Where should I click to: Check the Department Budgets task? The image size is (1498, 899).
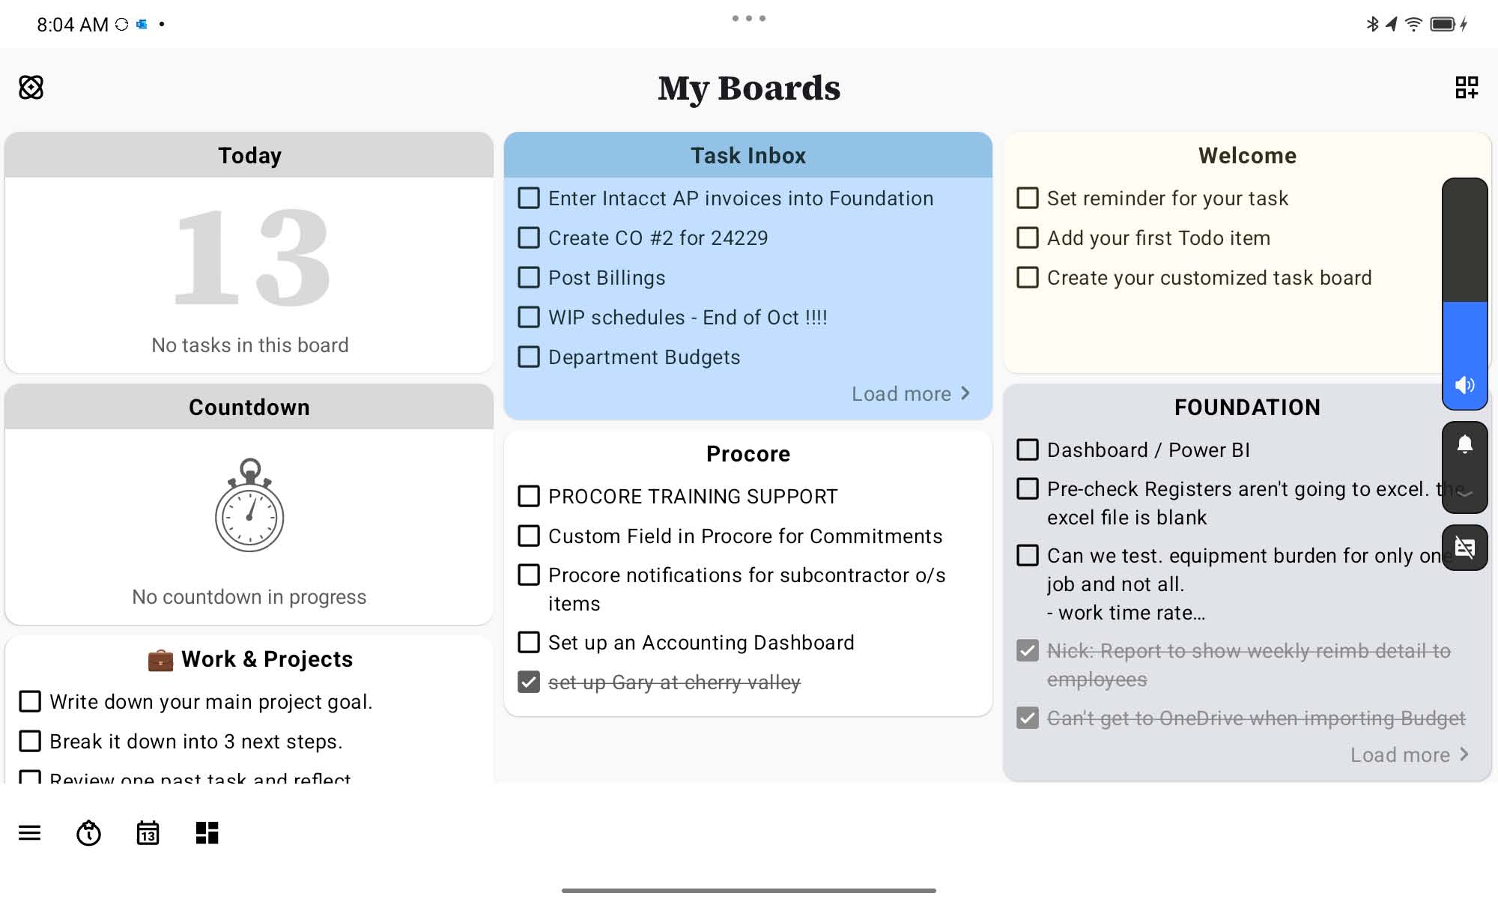pyautogui.click(x=529, y=357)
